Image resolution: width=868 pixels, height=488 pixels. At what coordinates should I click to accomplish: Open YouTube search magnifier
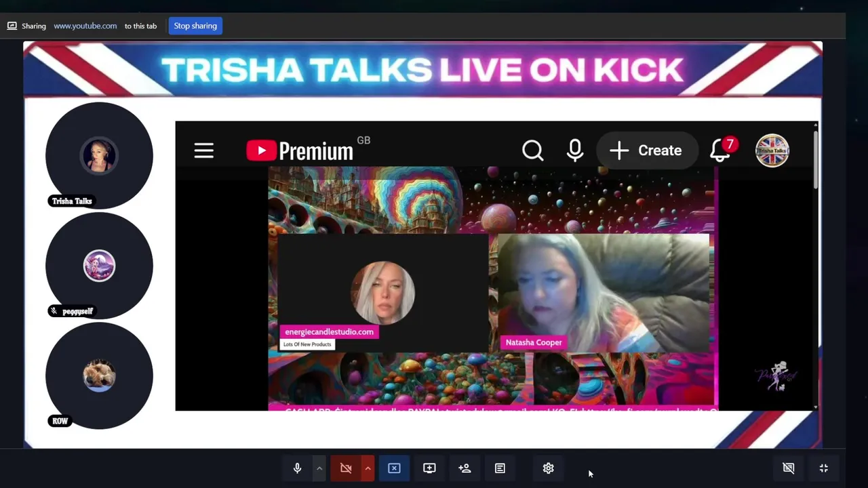(x=533, y=150)
